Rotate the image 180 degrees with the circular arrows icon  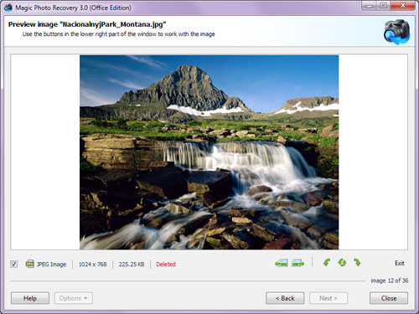(x=342, y=263)
